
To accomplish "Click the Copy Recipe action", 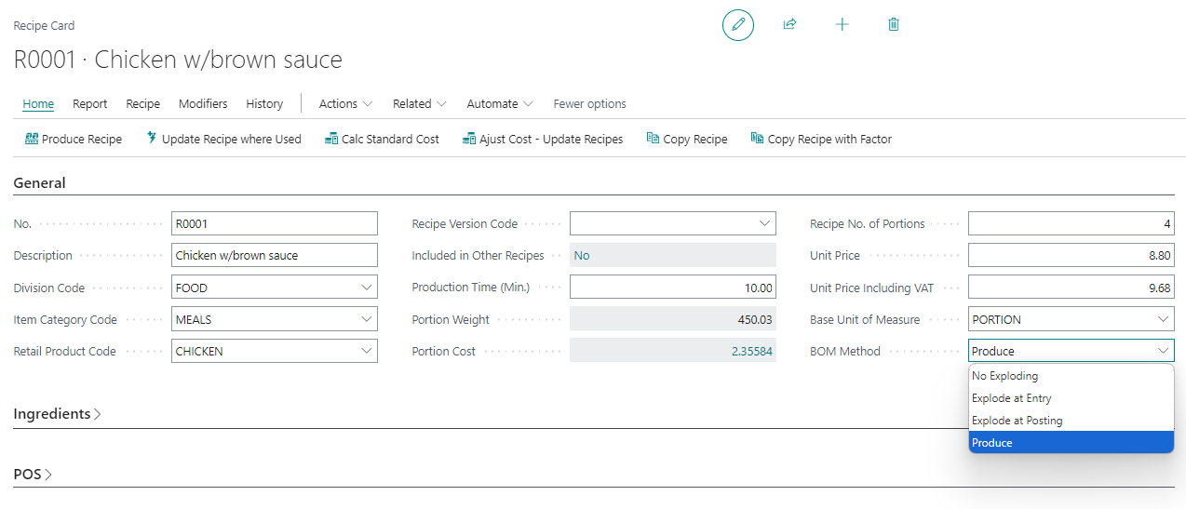I will click(687, 139).
